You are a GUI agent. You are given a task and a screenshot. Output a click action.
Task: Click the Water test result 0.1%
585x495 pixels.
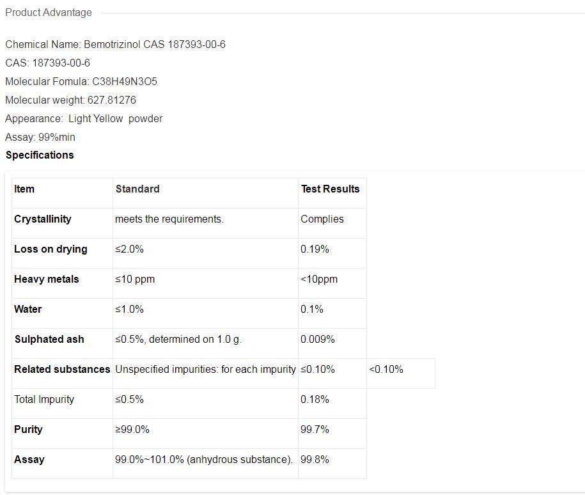click(x=312, y=310)
